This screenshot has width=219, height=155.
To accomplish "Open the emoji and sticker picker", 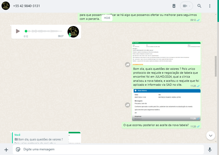I will 18,150.
